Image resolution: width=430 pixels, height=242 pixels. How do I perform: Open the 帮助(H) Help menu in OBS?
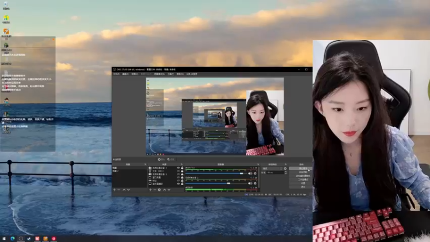[180, 74]
